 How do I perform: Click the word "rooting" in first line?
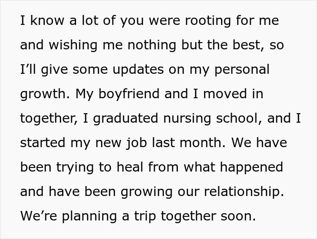click(208, 21)
